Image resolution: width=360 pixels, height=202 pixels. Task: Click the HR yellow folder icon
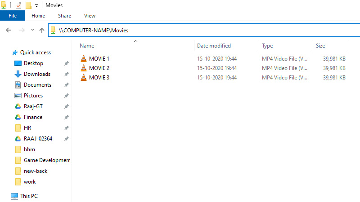[18, 128]
